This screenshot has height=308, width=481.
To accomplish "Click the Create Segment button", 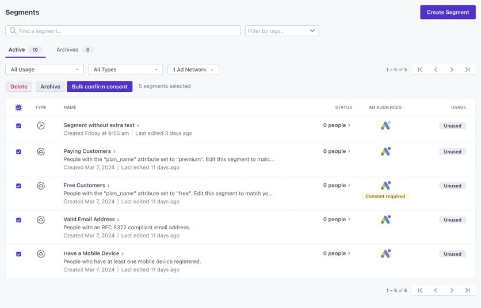I will click(x=448, y=12).
